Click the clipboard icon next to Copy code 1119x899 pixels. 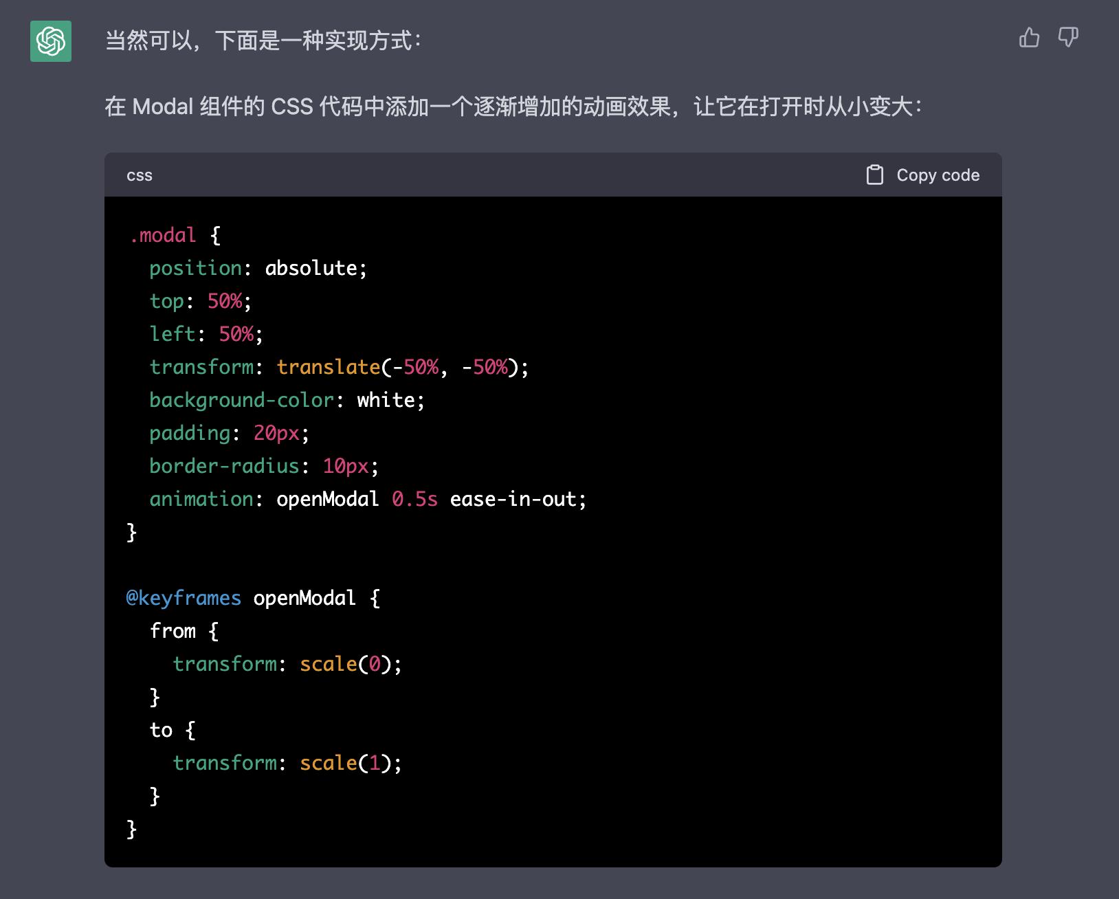(x=874, y=175)
